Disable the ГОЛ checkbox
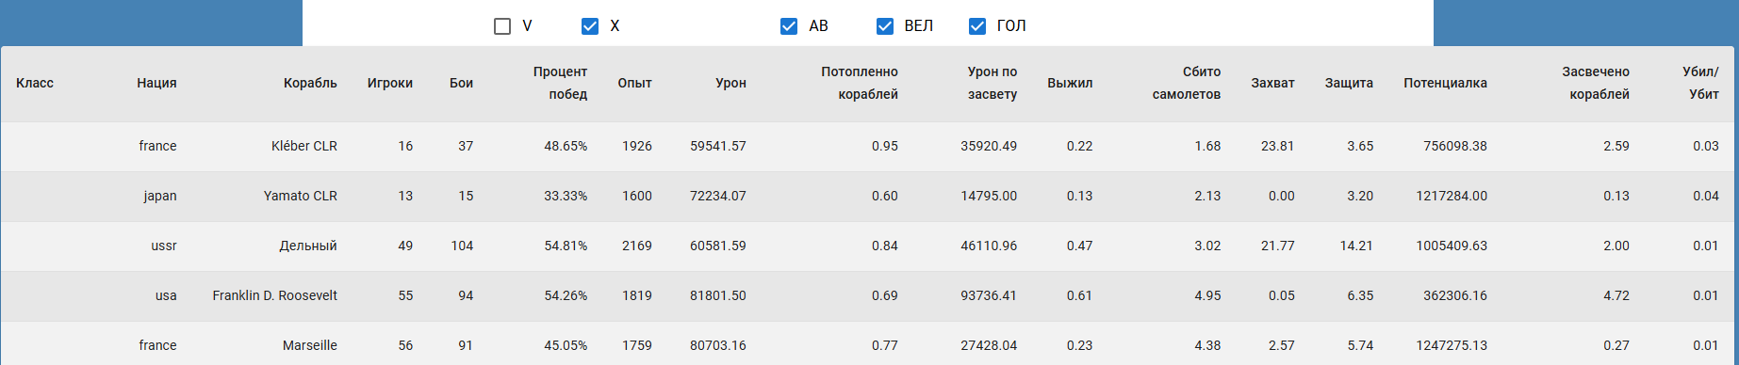Screen dimensions: 1739x365 click(977, 26)
